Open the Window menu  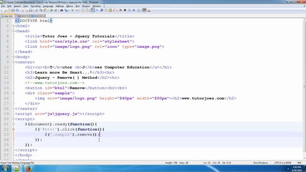click(x=97, y=6)
